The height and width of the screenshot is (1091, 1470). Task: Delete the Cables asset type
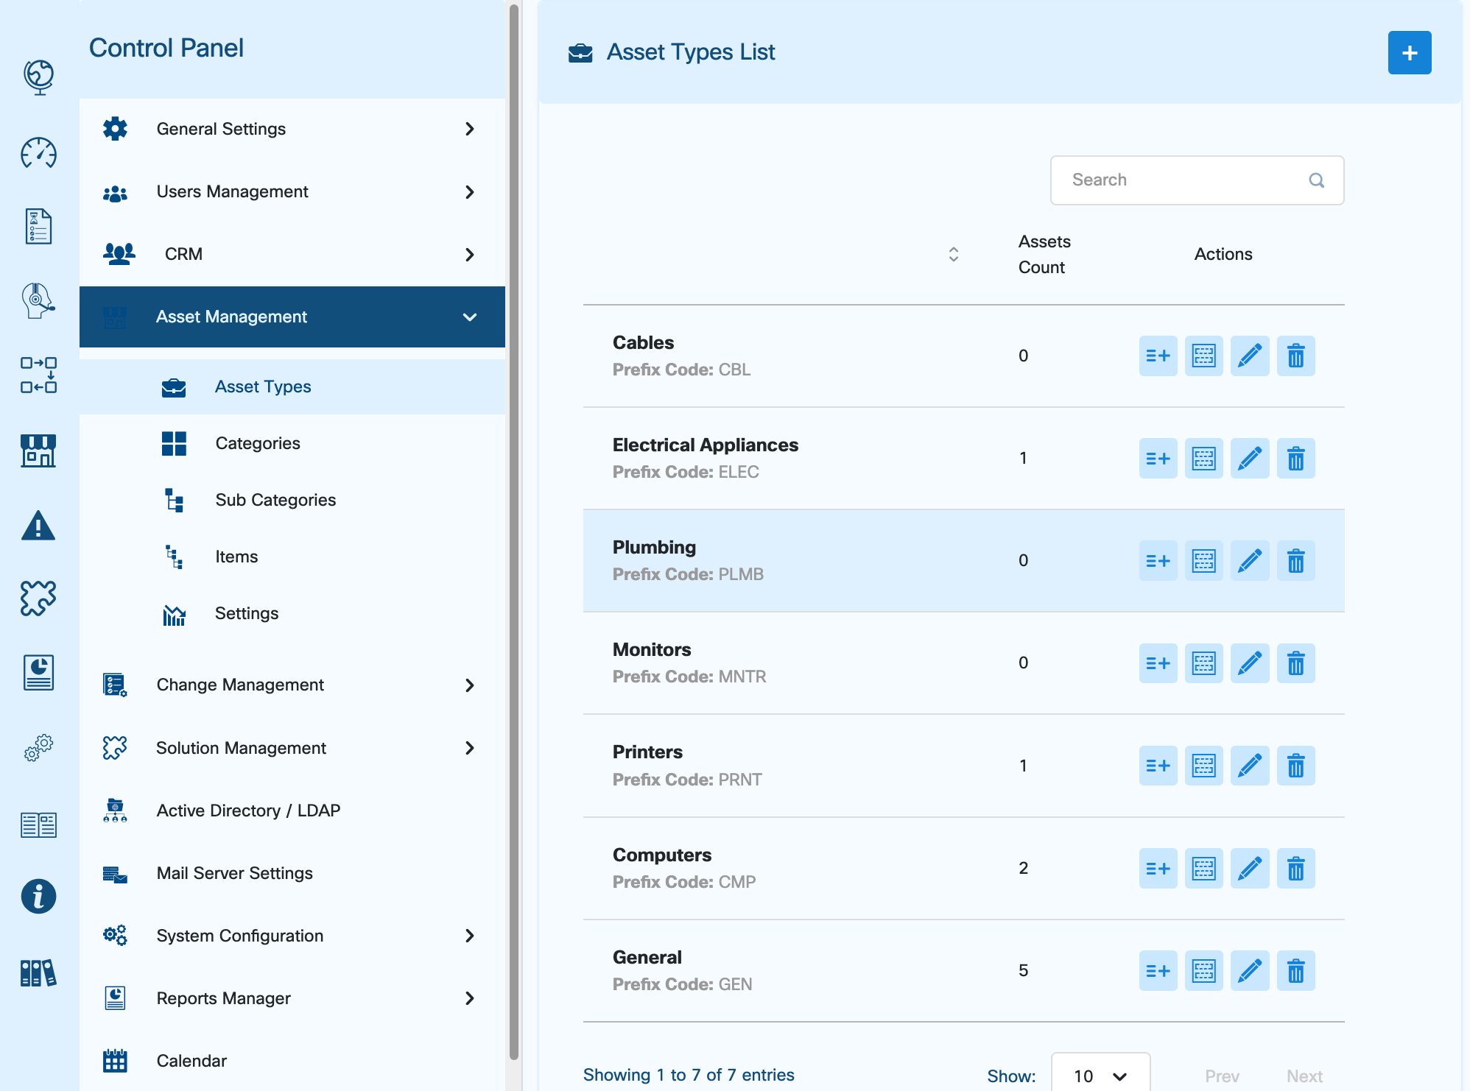pos(1295,356)
